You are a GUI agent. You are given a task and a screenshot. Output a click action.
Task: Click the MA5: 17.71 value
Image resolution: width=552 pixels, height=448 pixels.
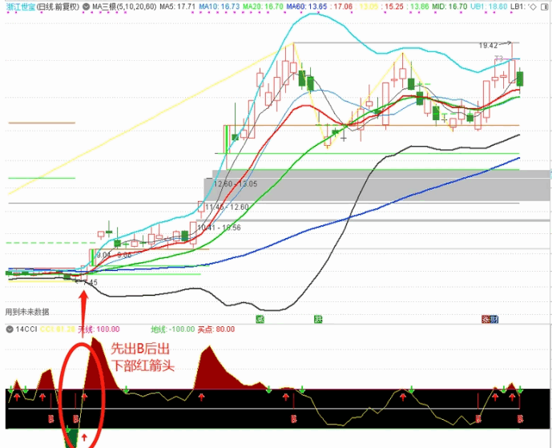click(177, 6)
